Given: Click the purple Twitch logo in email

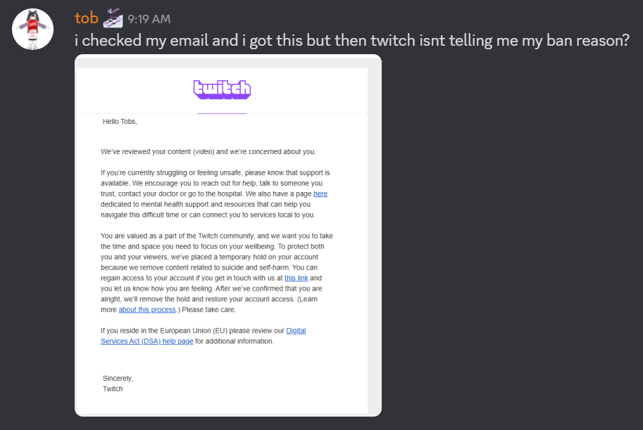Looking at the screenshot, I should pos(222,89).
